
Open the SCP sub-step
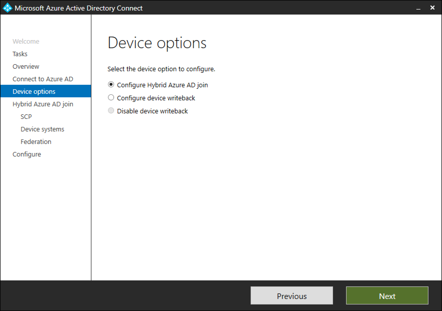tap(26, 116)
